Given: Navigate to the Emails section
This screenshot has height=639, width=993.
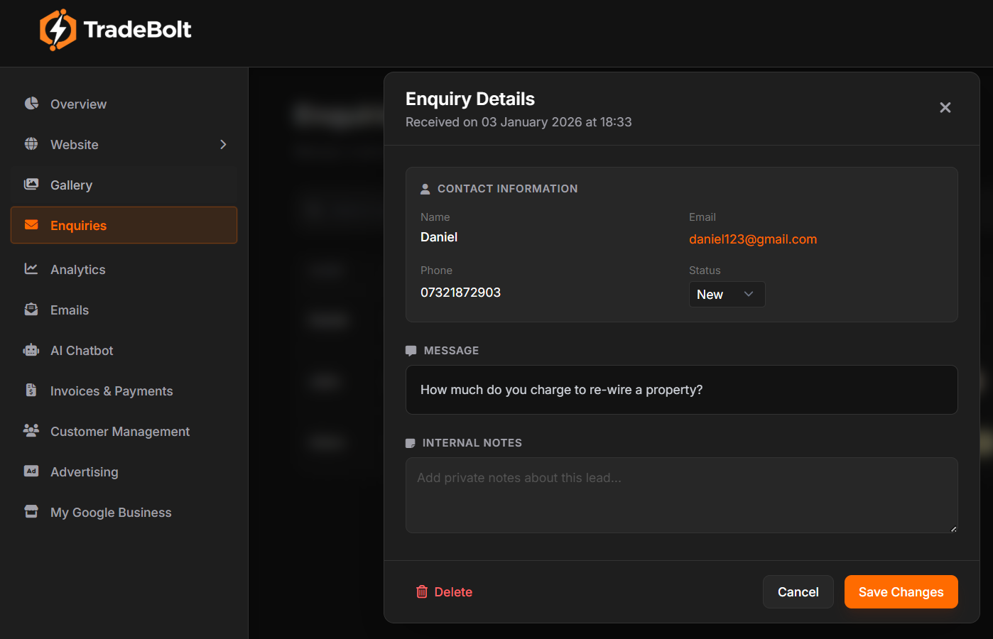Looking at the screenshot, I should coord(69,310).
